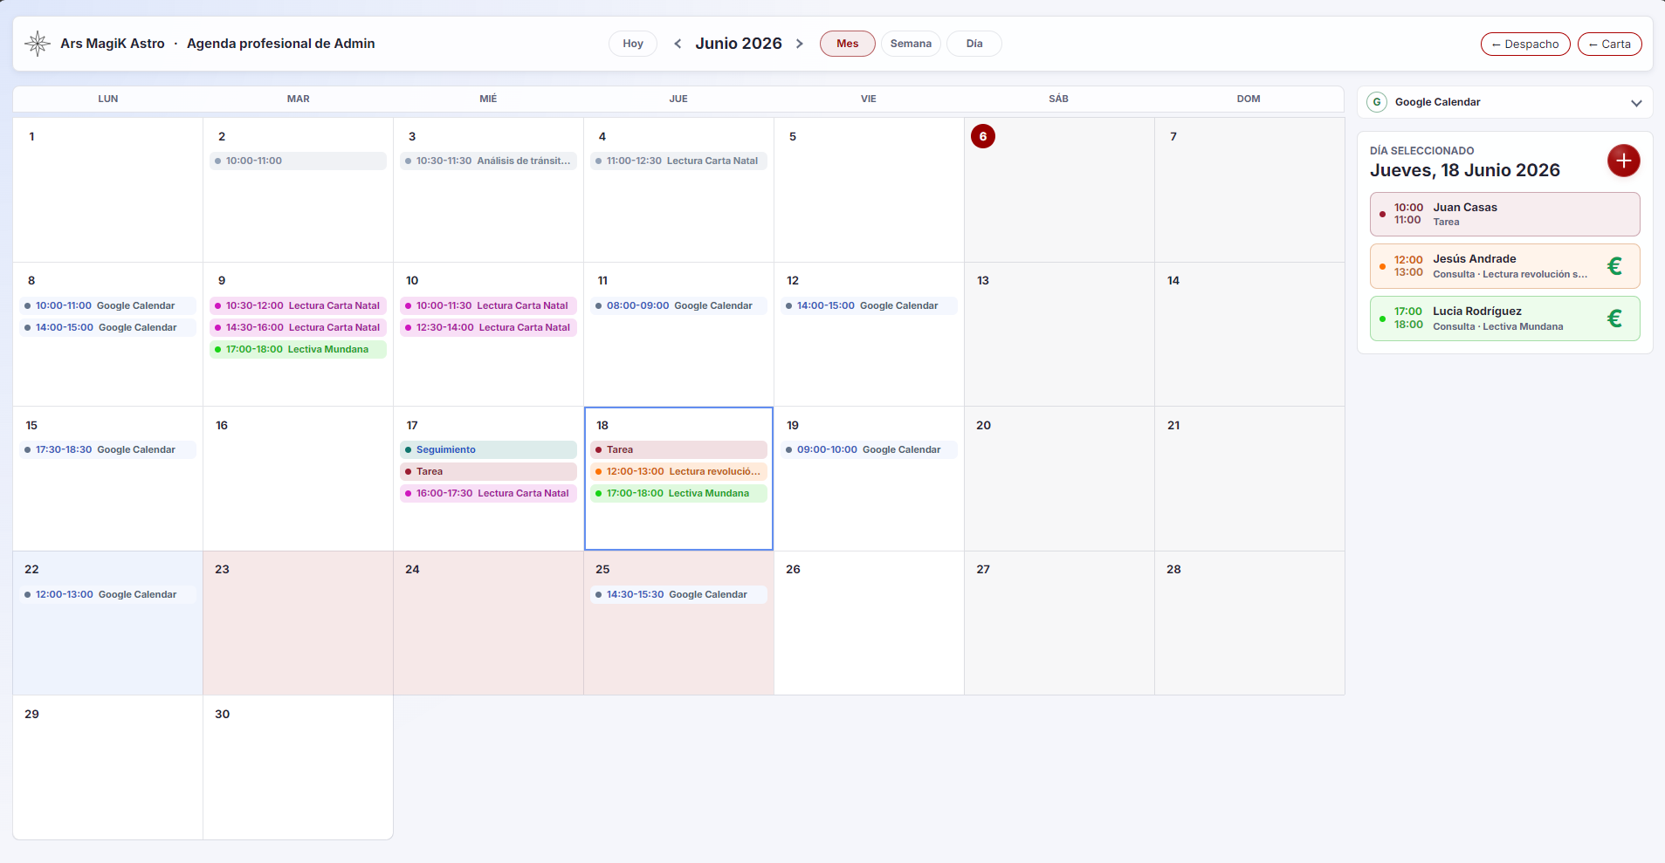Open 10:30-12:00 Lectura Carta Natal on June 9

[x=298, y=306]
